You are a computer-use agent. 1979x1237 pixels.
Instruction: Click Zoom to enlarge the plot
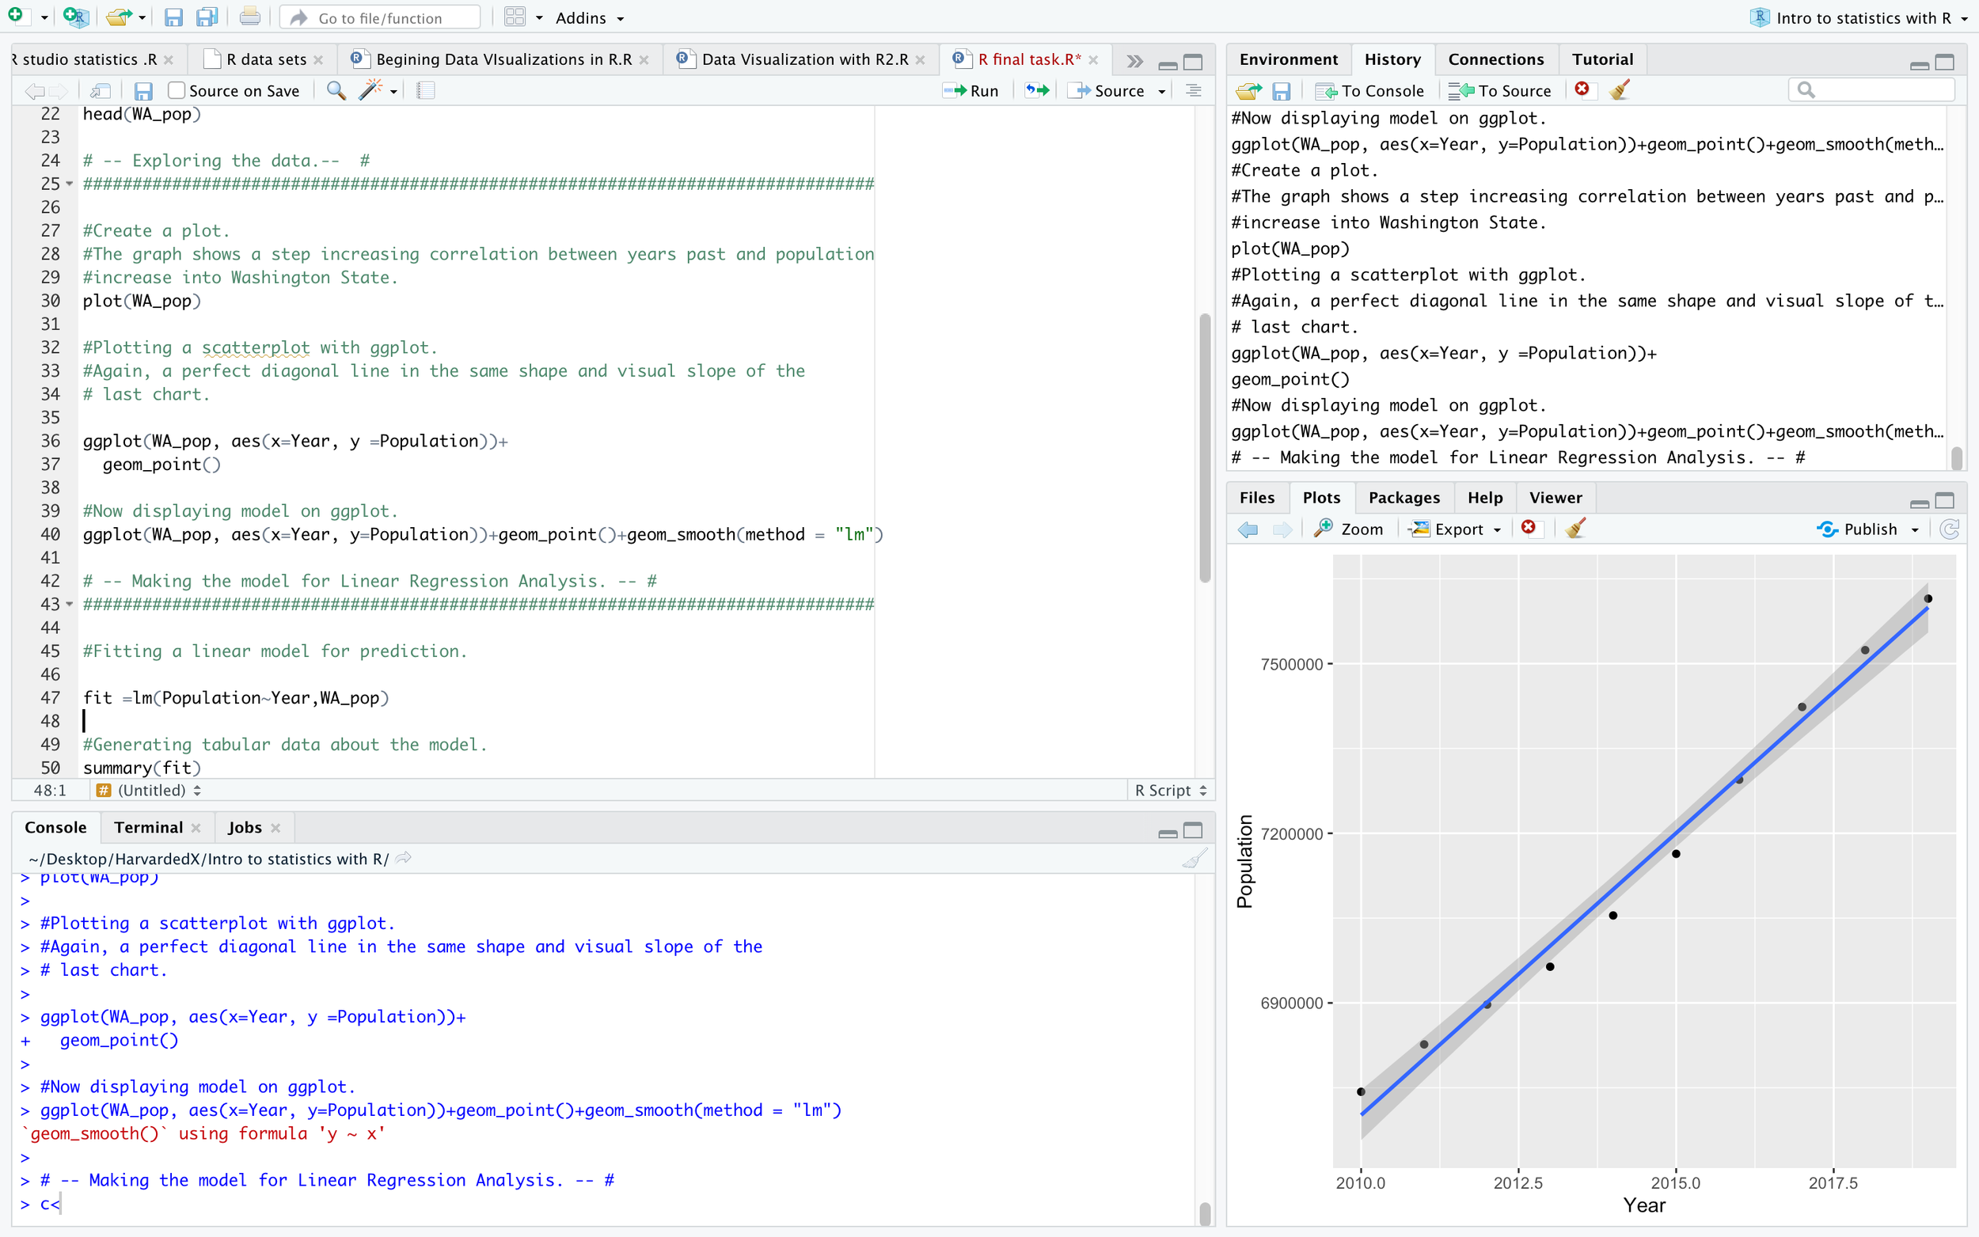point(1348,529)
